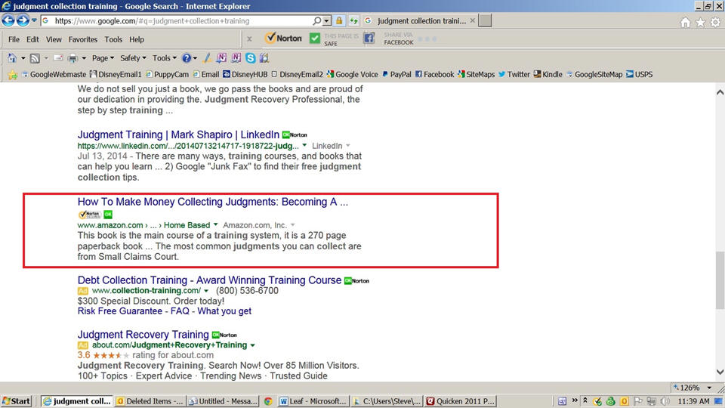The height and width of the screenshot is (408, 725).
Task: Click the Norton logo in the toolbar
Action: click(x=284, y=39)
